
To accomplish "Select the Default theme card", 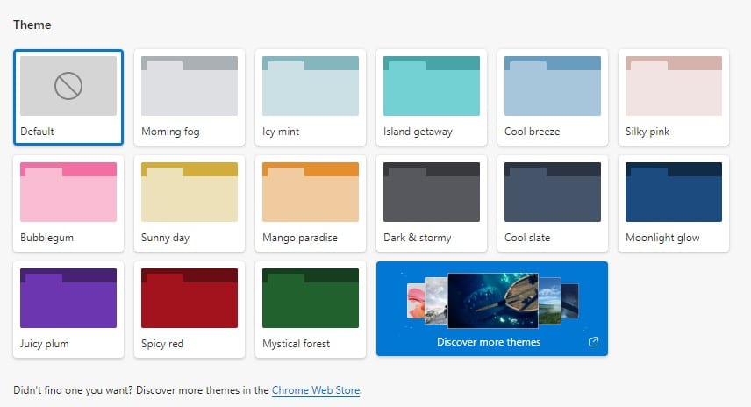I will (68, 97).
